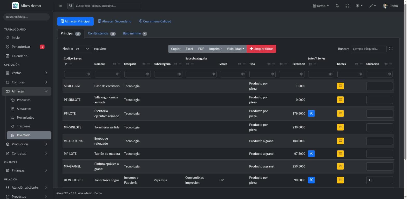View lots and series for Tóner láser negro
The height and width of the screenshot is (199, 407).
tap(311, 180)
